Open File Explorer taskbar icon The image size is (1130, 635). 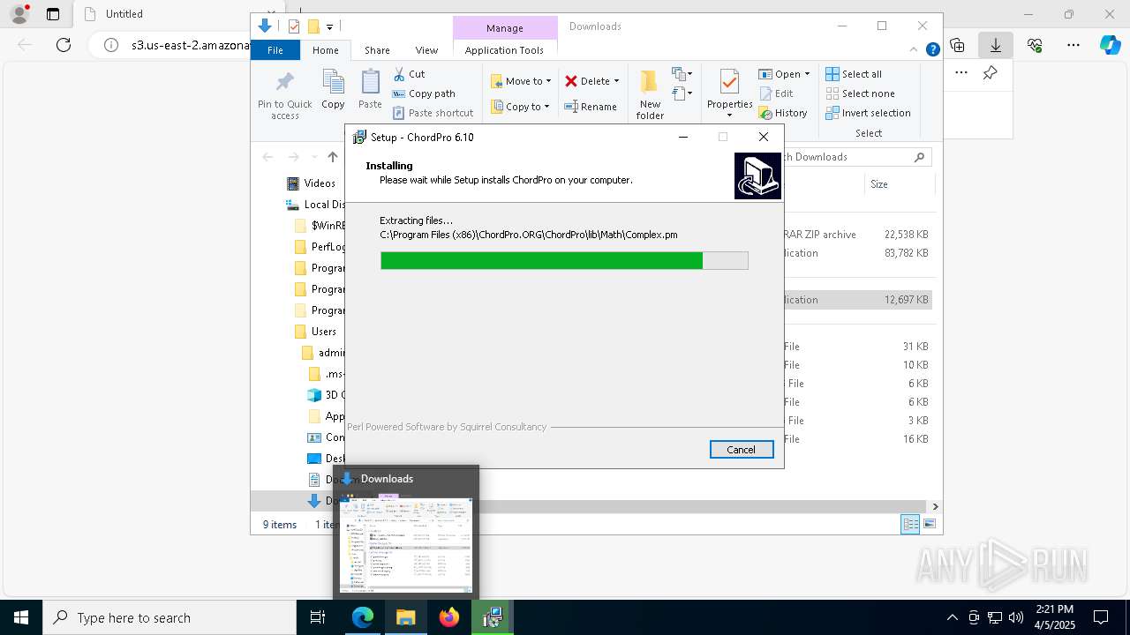tap(406, 617)
